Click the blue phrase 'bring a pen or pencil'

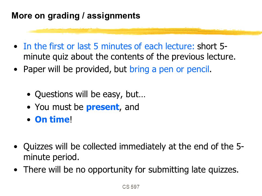(x=169, y=69)
